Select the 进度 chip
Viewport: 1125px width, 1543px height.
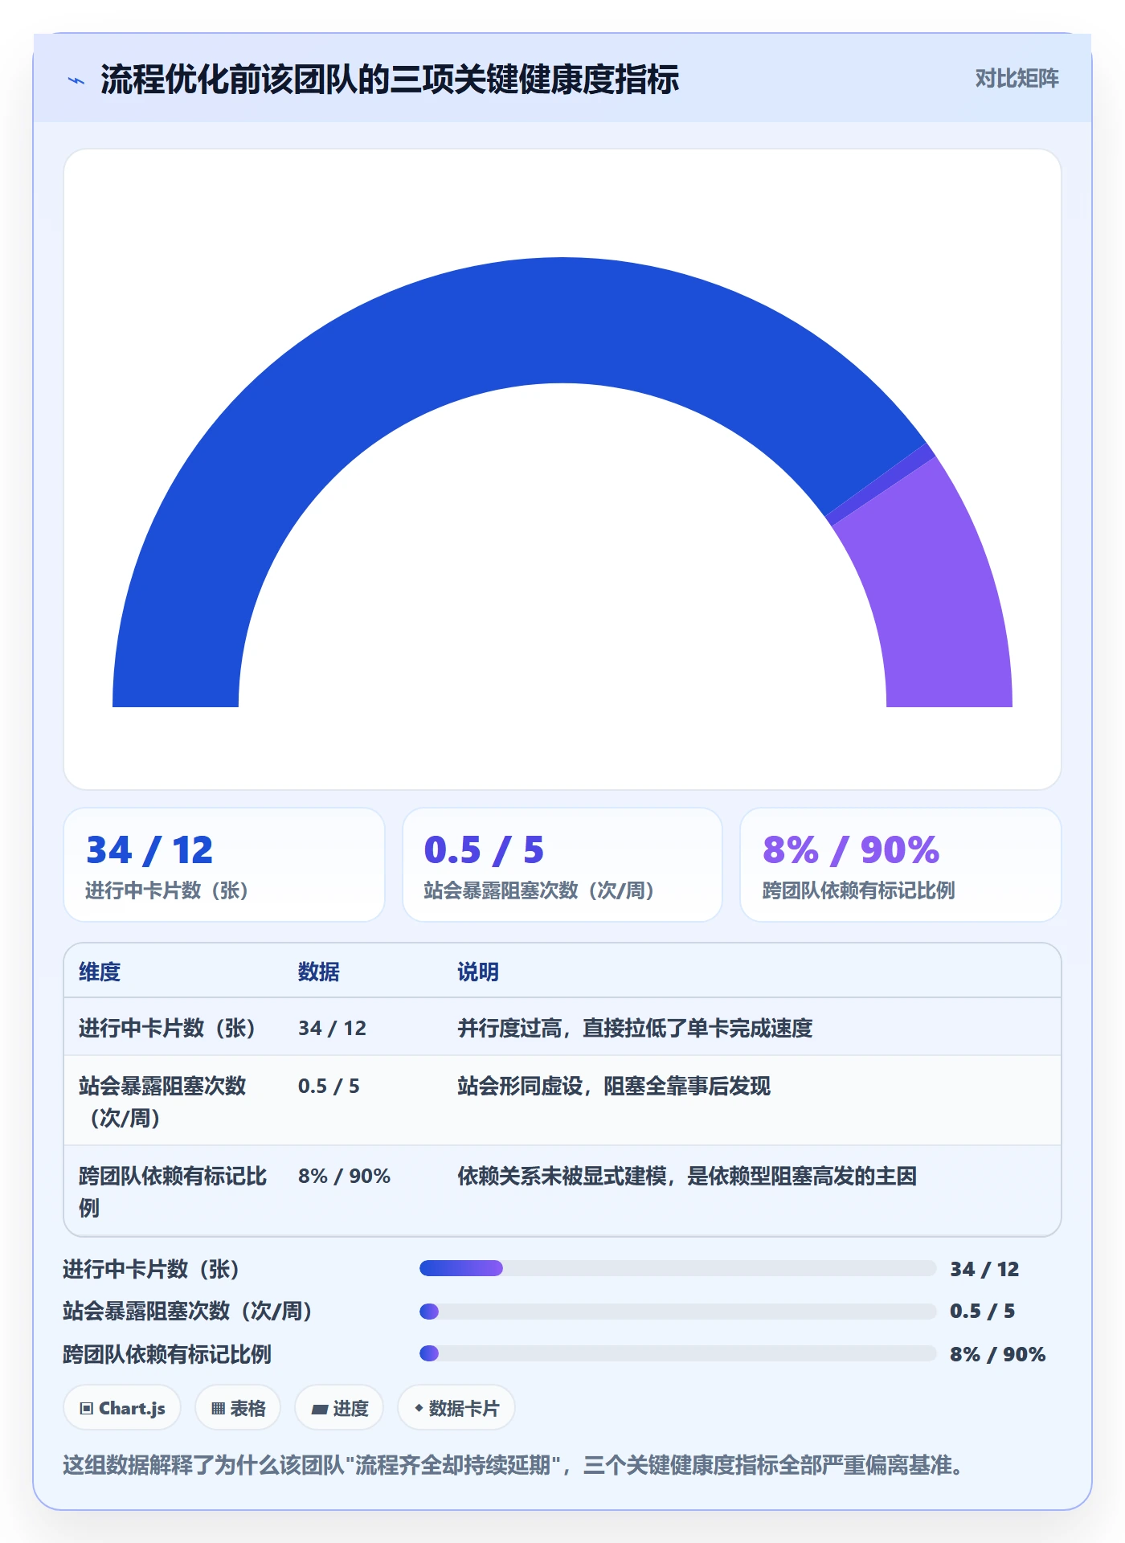(339, 1408)
